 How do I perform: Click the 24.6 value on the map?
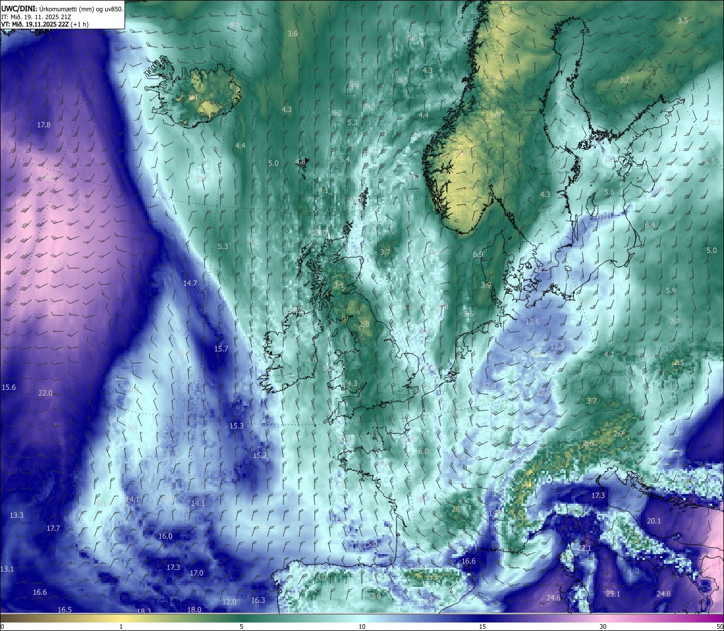553,598
